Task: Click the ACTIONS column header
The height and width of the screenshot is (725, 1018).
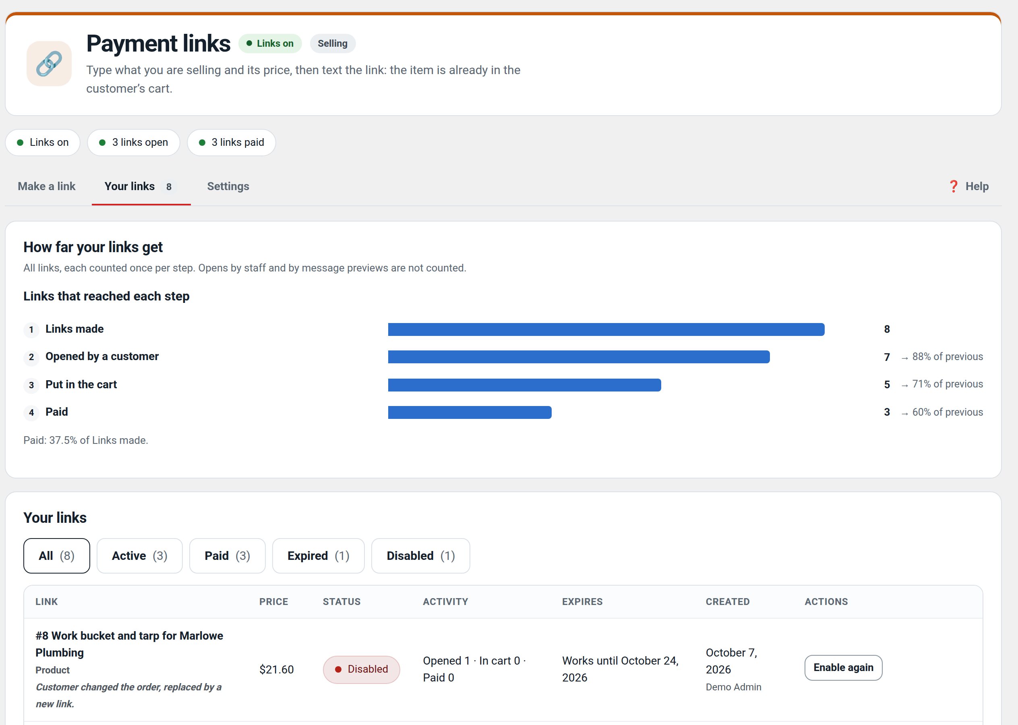Action: click(826, 601)
